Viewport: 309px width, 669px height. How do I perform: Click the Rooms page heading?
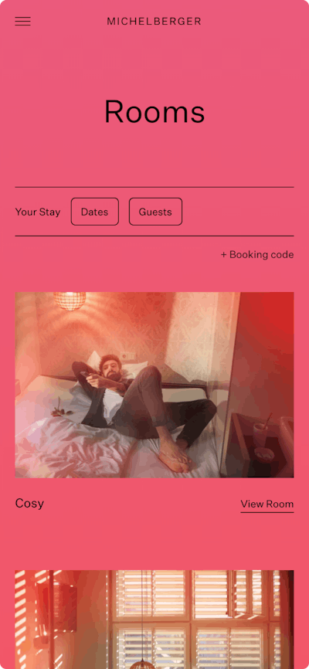coord(154,111)
